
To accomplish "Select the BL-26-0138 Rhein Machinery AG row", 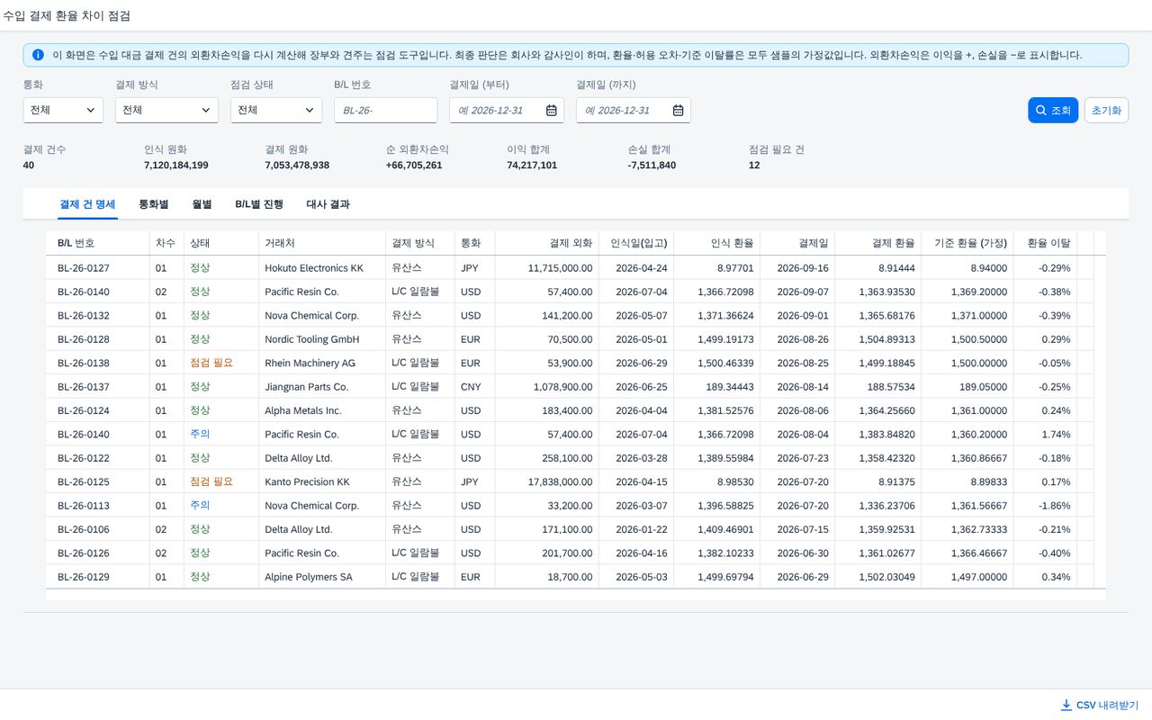I will pyautogui.click(x=576, y=363).
